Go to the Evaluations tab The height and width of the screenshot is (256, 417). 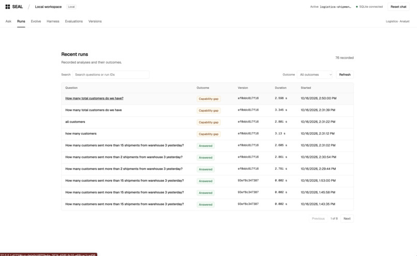73,21
